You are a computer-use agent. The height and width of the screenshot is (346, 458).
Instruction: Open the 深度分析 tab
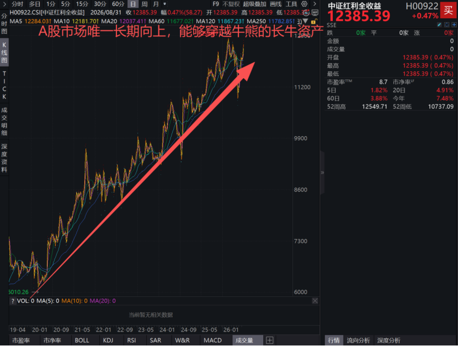tap(389, 340)
